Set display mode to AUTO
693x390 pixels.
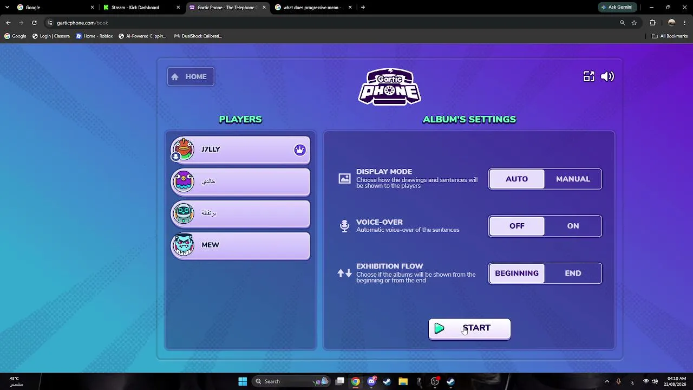tap(517, 179)
